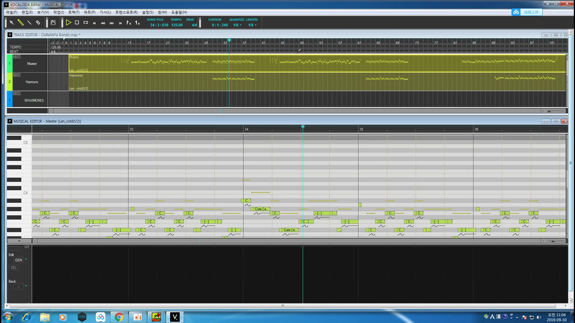This screenshot has height=323, width=575.
Task: Click the C4 piano key label
Action: (25, 193)
